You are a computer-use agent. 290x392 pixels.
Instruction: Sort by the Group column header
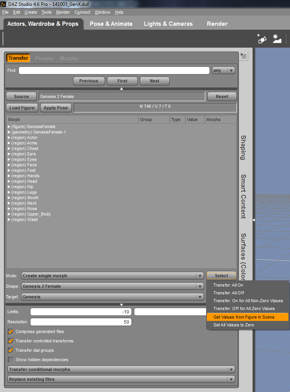(x=154, y=120)
